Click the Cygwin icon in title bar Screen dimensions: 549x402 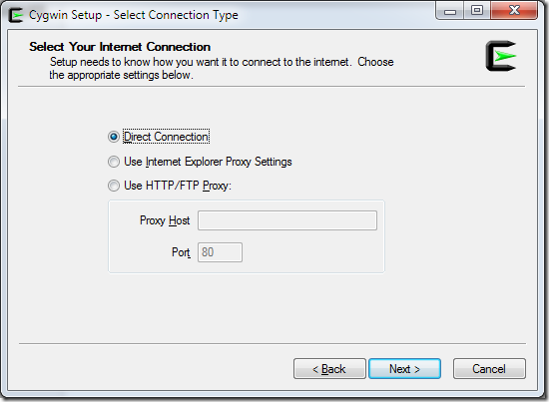coord(16,15)
